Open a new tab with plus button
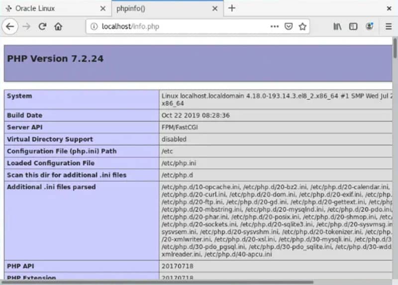 [x=232, y=8]
